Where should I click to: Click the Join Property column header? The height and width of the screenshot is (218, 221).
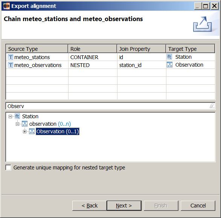point(141,49)
